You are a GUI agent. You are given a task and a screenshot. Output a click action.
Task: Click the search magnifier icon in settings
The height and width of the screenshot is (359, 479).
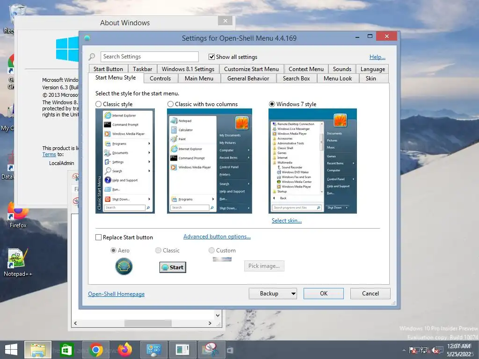point(92,57)
